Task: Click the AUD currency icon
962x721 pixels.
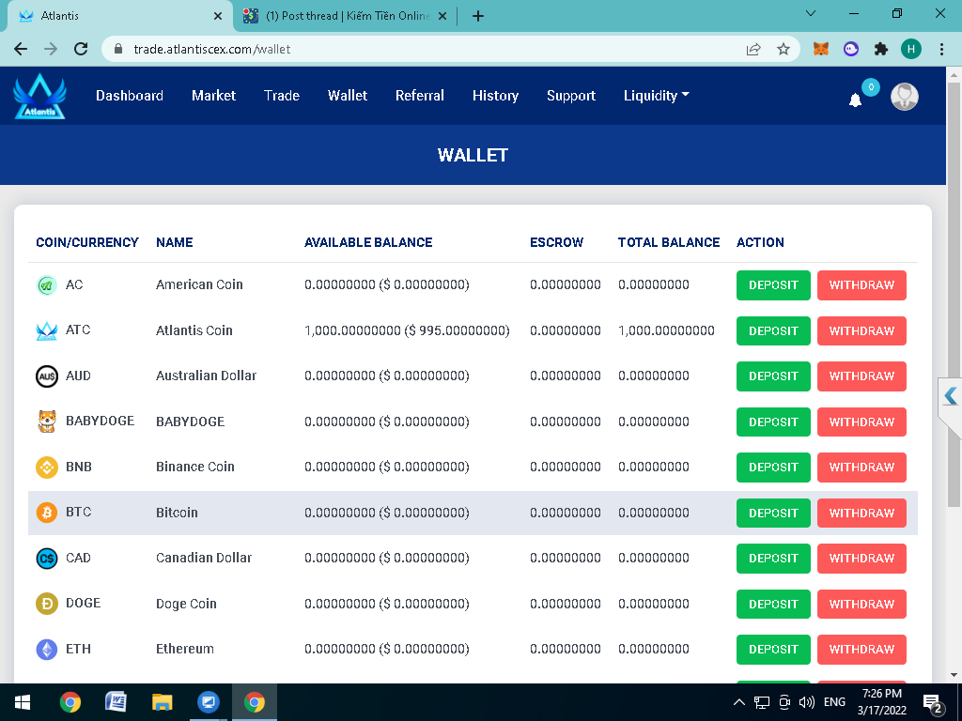Action: tap(47, 376)
